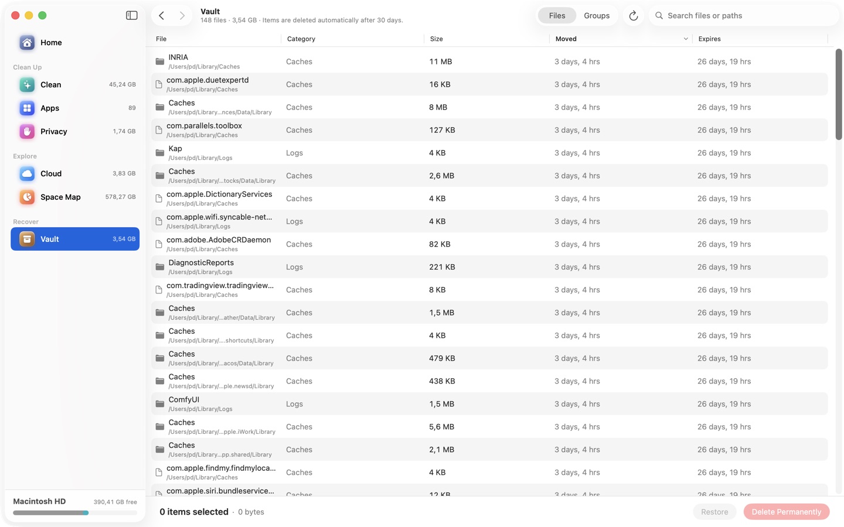The width and height of the screenshot is (844, 527).
Task: Select the com.tradingview.tradingview row
Action: 489,290
